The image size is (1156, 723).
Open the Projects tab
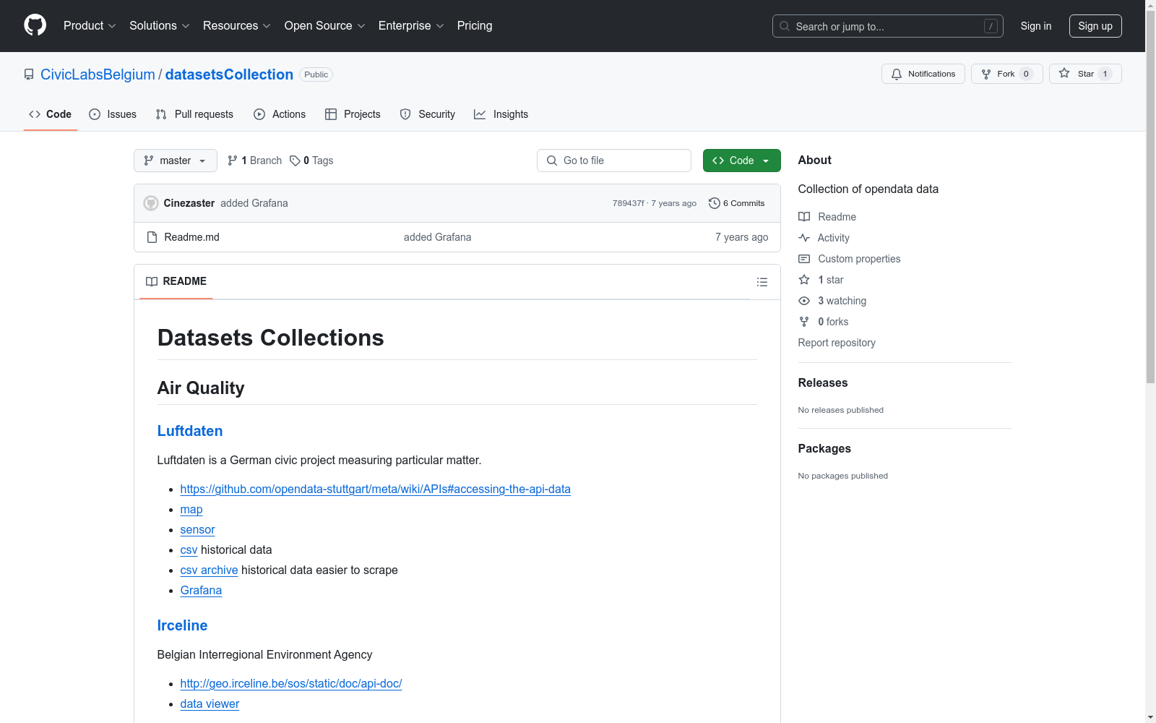(353, 114)
